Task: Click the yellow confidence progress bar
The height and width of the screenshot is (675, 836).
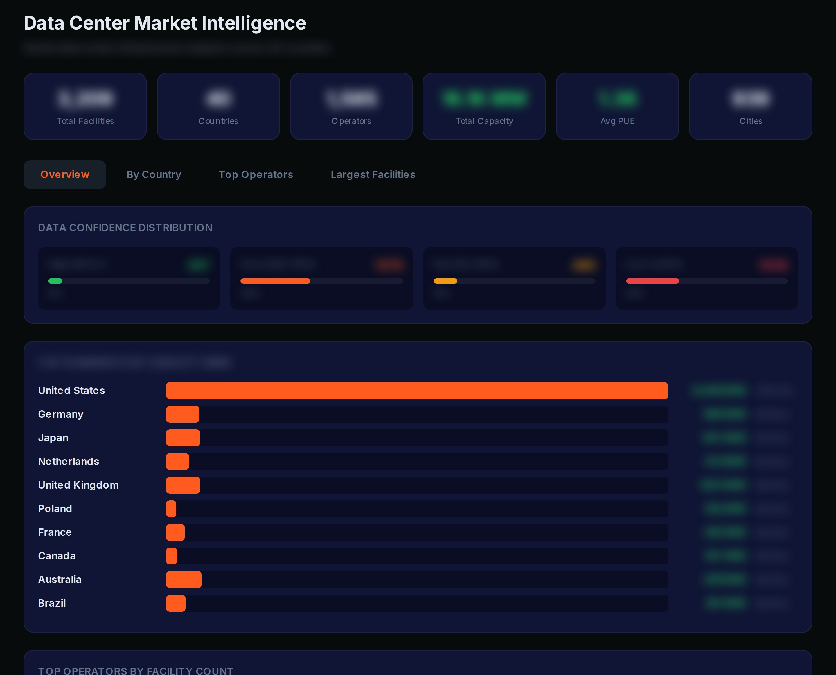Action: coord(515,281)
